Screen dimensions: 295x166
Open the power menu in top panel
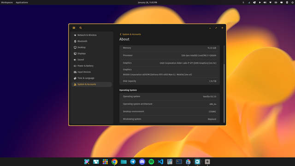click(292, 2)
